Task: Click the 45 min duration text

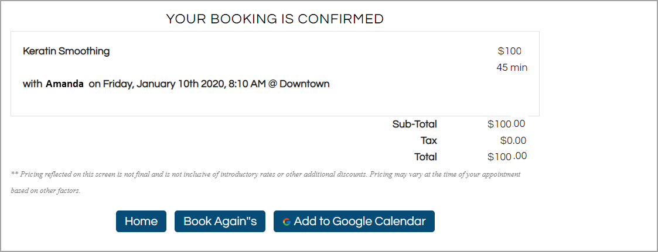Action: pos(512,67)
